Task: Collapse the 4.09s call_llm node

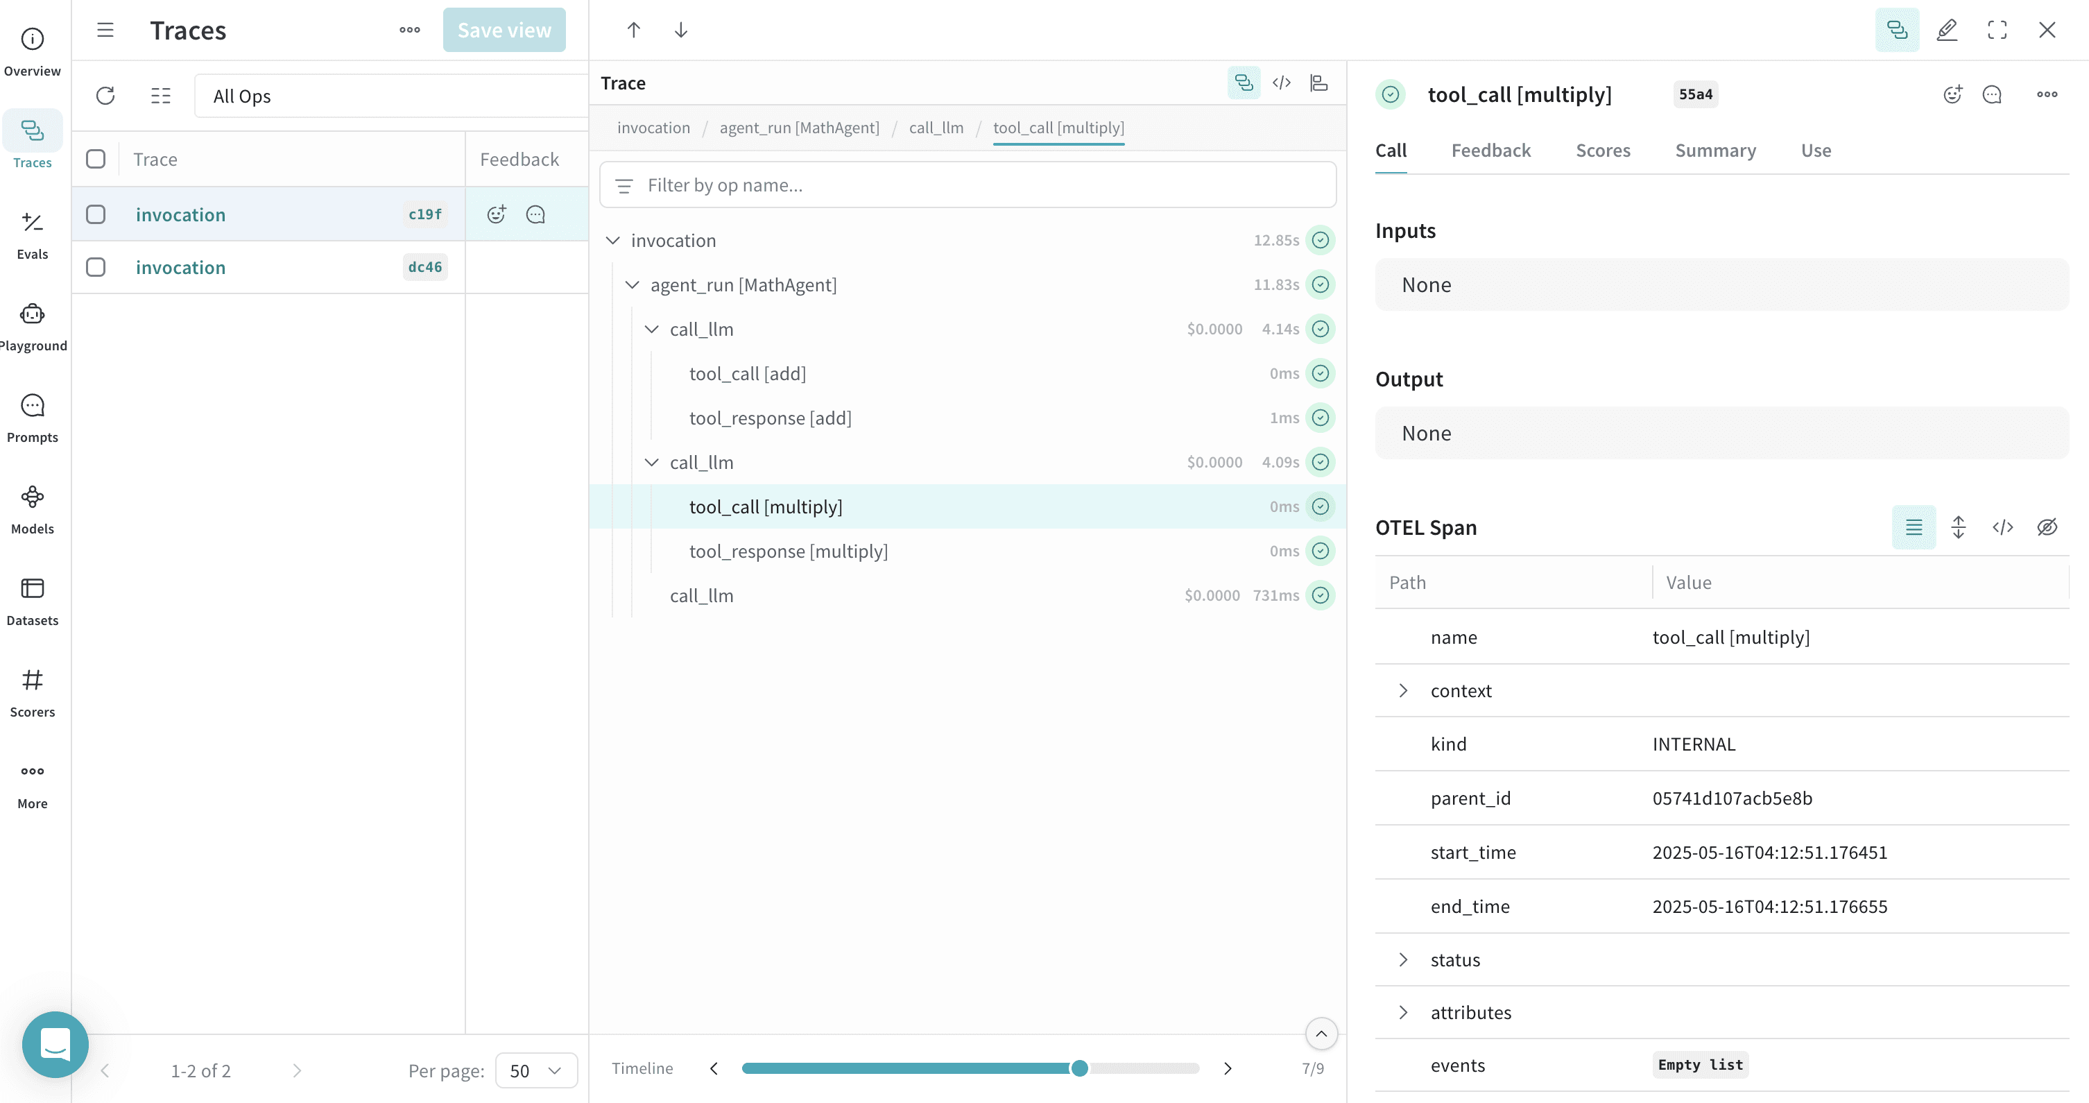Action: coord(652,462)
